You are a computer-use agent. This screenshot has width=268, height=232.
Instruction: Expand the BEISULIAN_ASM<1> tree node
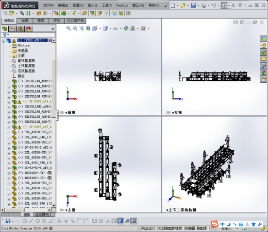click(x=9, y=82)
